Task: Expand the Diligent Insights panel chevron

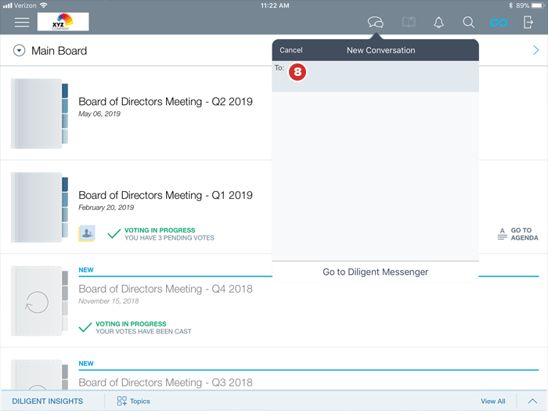Action: coord(532,401)
